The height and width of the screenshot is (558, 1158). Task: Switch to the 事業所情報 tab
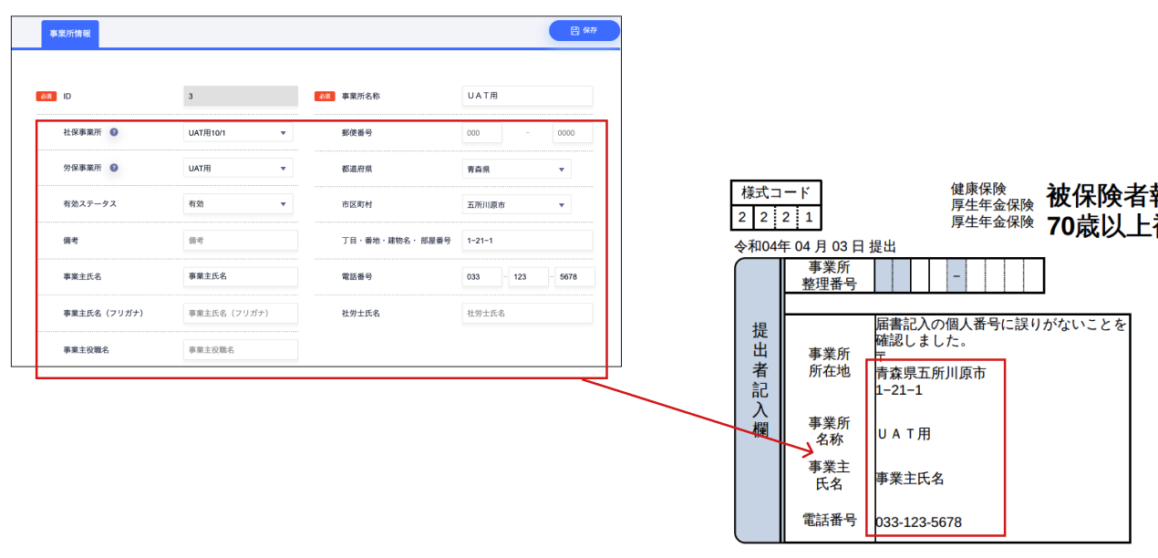(70, 33)
